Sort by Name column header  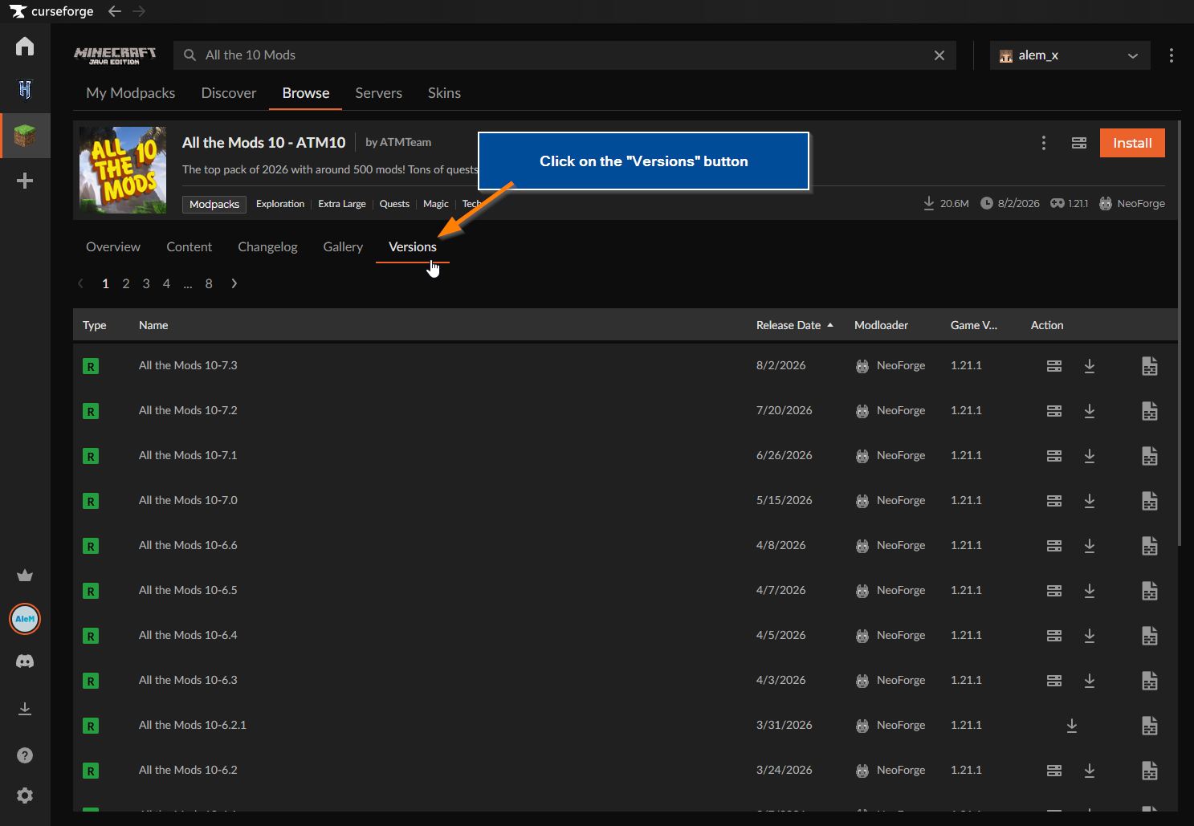tap(153, 325)
